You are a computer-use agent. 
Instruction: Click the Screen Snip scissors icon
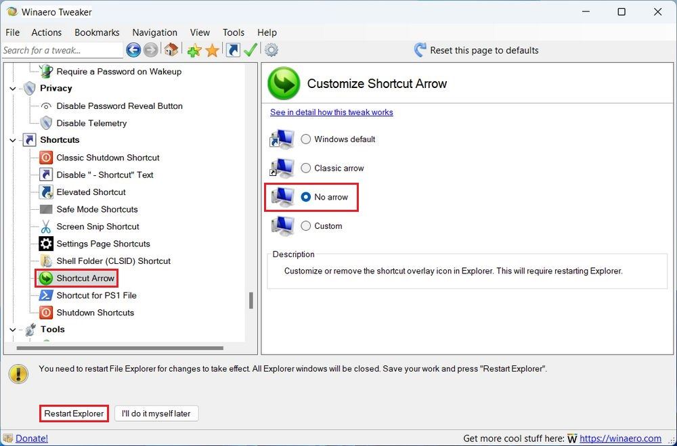tap(46, 227)
